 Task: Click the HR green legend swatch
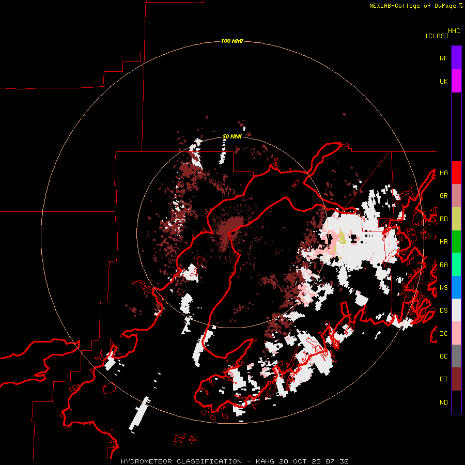click(456, 242)
